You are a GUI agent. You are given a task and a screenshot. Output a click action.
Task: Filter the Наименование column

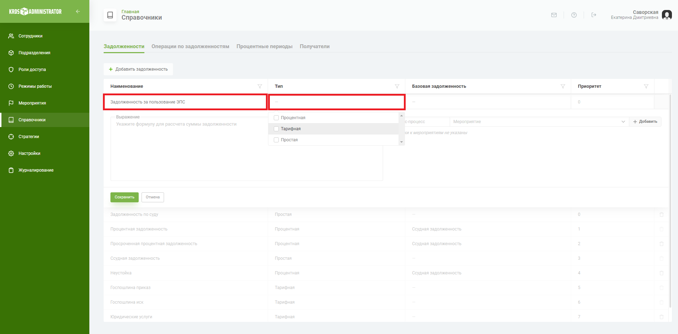pos(260,86)
